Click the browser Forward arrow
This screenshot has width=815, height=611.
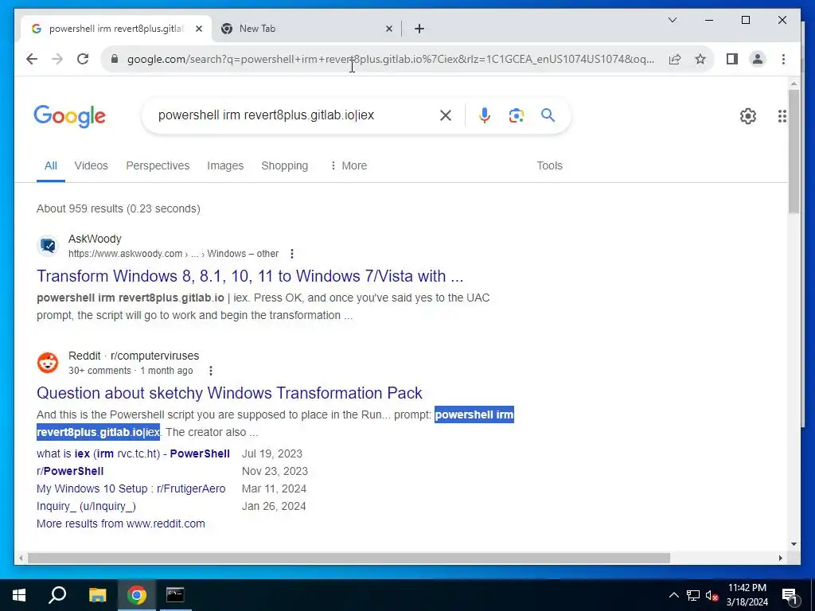point(57,59)
